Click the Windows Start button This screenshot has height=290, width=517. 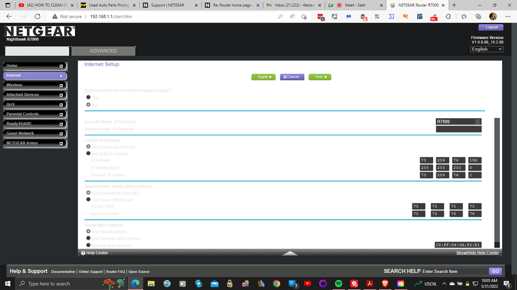coord(8,283)
